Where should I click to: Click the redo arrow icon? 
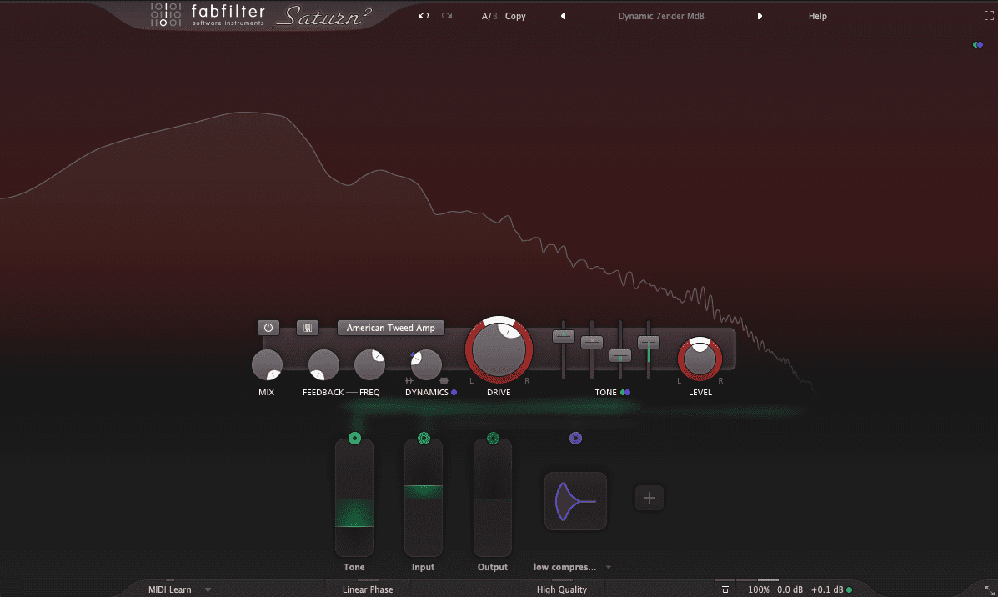(447, 15)
